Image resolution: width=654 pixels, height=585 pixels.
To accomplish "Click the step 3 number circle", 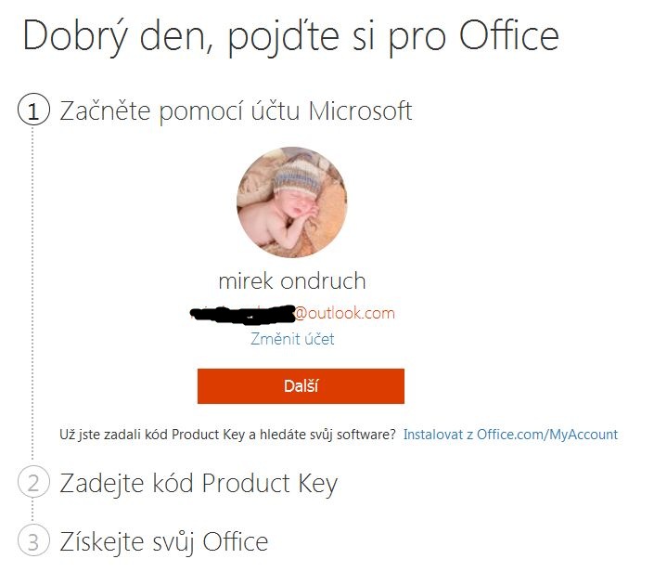I will point(32,541).
